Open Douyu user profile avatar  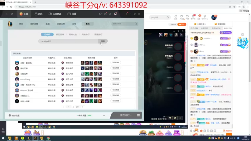[x=214, y=17]
